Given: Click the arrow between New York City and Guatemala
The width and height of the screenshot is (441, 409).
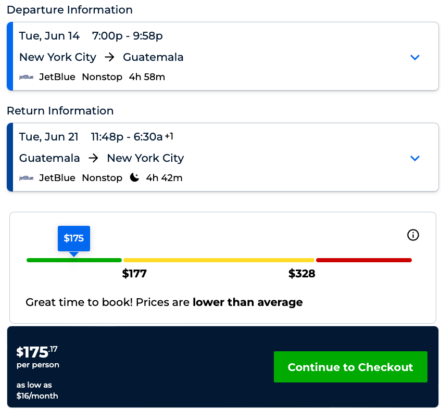Looking at the screenshot, I should [110, 57].
